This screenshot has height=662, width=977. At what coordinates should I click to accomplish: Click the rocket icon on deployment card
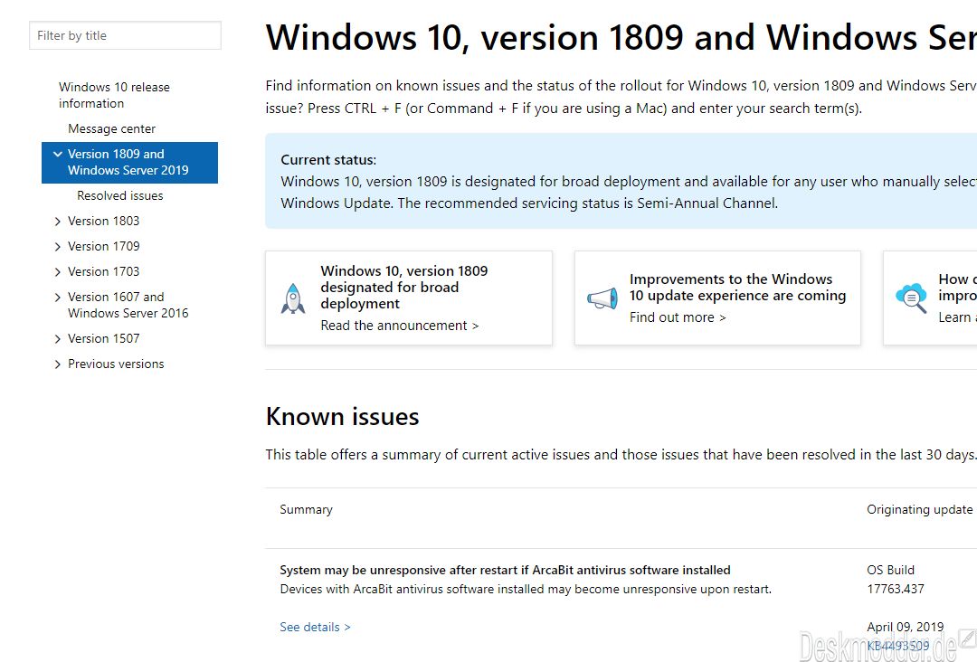coord(293,298)
